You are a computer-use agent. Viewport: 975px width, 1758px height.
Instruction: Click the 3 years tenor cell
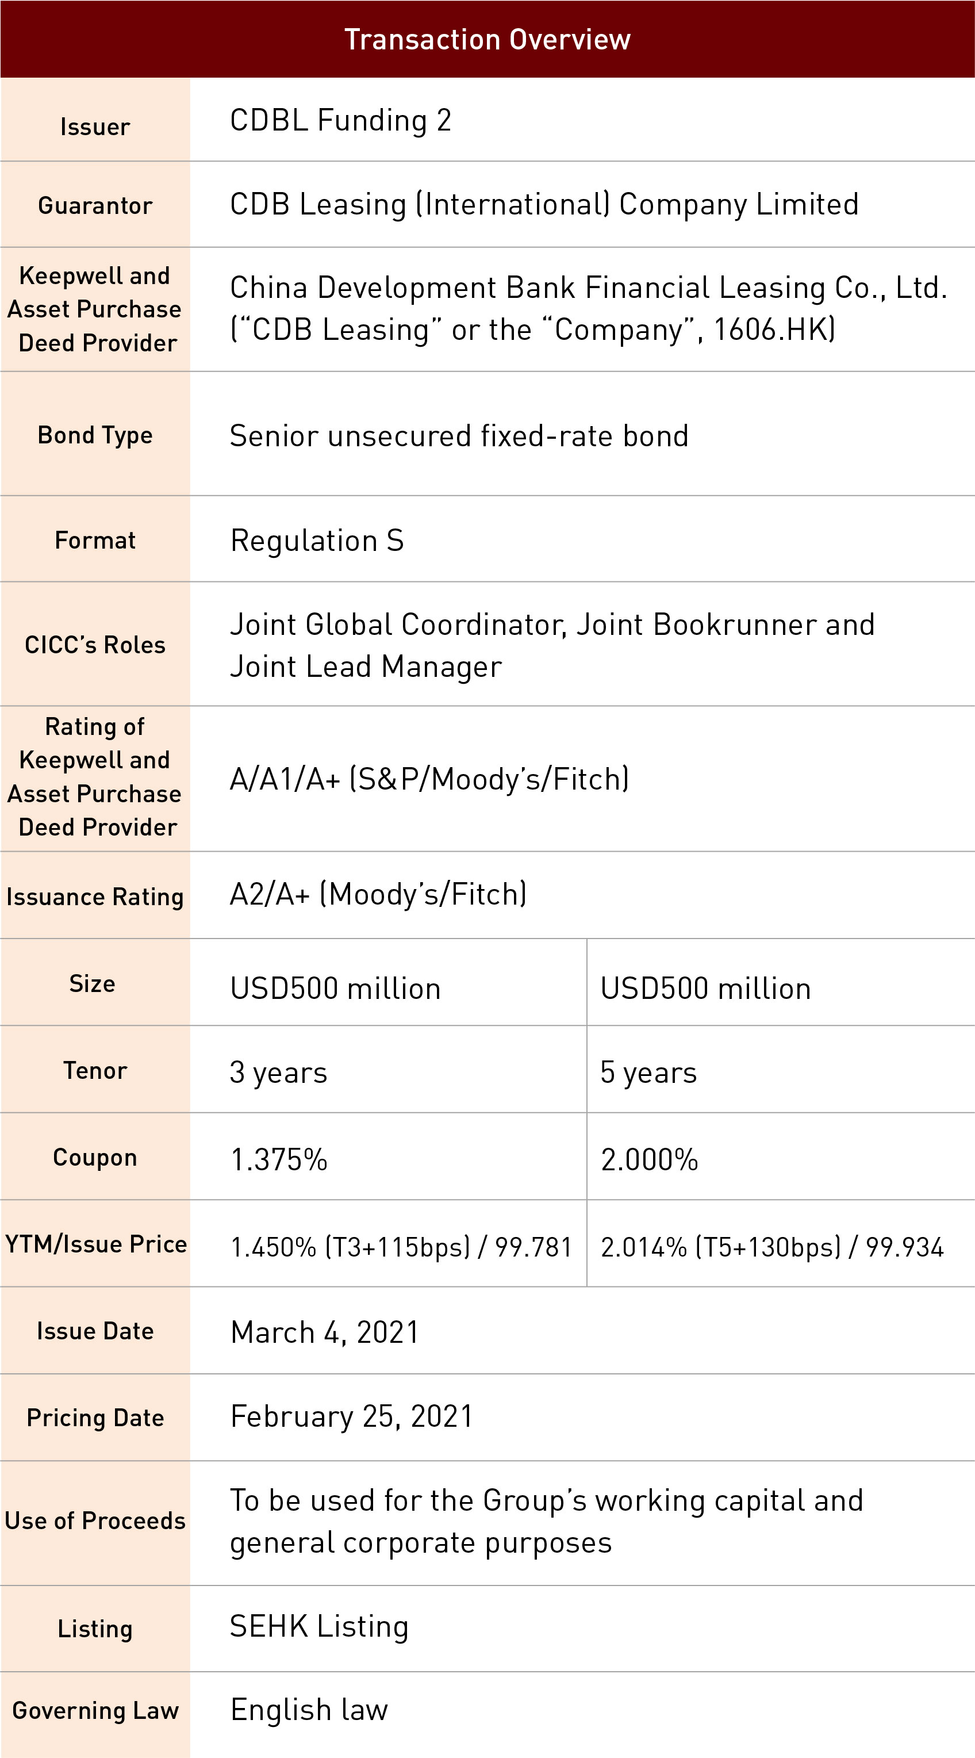(x=278, y=1072)
